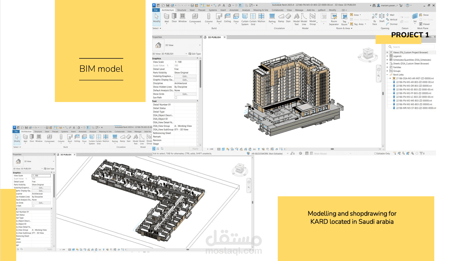Open the work plane Viewer
Image resolution: width=468 pixels, height=261 pixels.
424,24
